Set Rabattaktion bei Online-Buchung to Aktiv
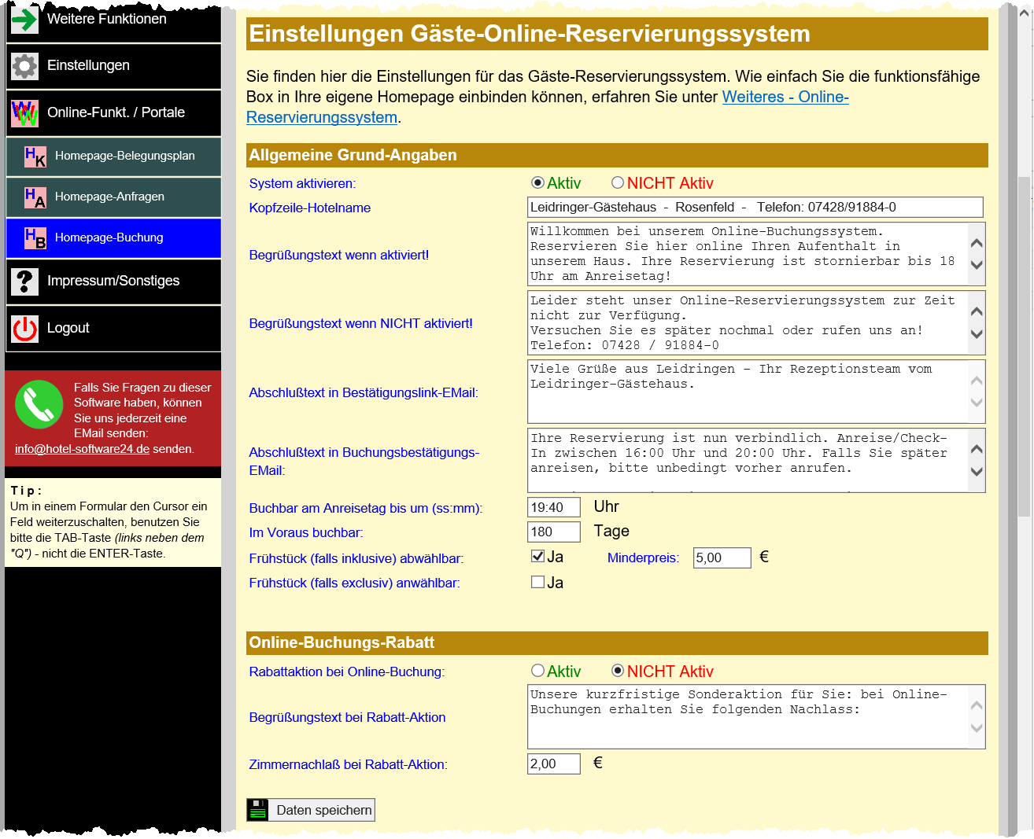This screenshot has width=1034, height=839. coord(538,671)
